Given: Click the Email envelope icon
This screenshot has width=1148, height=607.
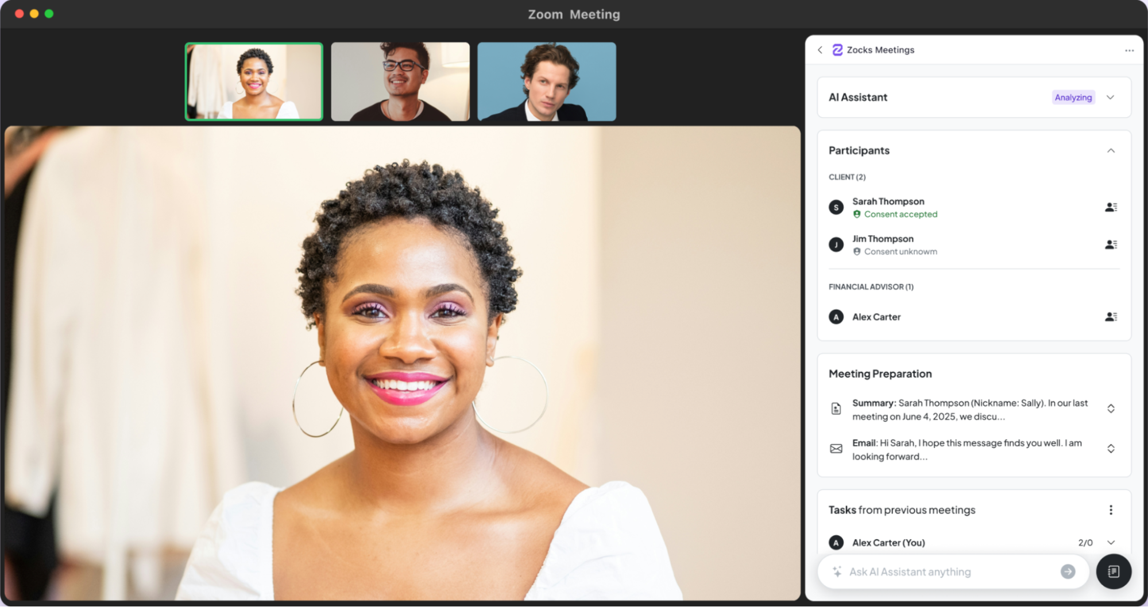Looking at the screenshot, I should [x=836, y=449].
